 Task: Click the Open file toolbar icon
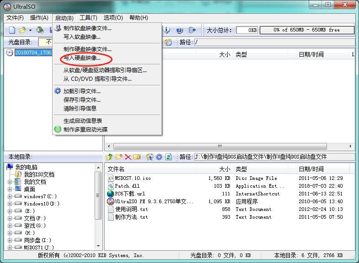[x=22, y=30]
